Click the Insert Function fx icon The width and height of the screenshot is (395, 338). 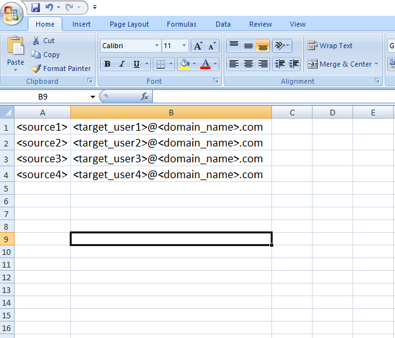145,96
